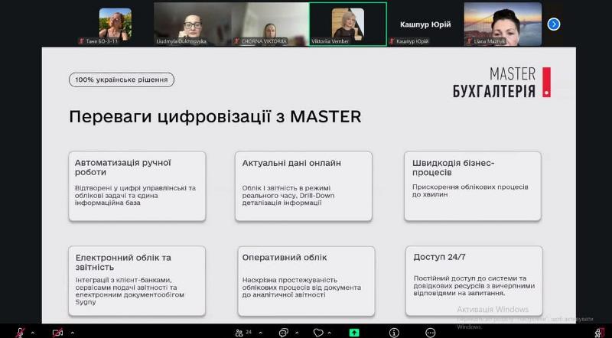612x338 pixels.
Task: Open reactions with the heart icon
Action: [x=318, y=333]
